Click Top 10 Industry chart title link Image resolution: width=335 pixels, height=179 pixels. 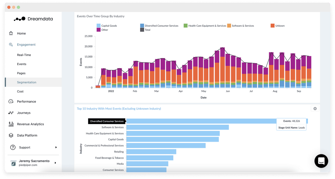tap(119, 109)
